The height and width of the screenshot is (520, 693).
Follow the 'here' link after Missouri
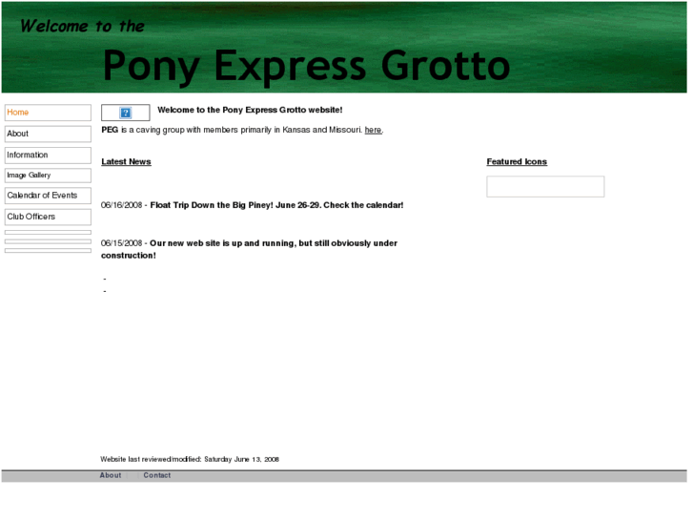click(x=373, y=130)
